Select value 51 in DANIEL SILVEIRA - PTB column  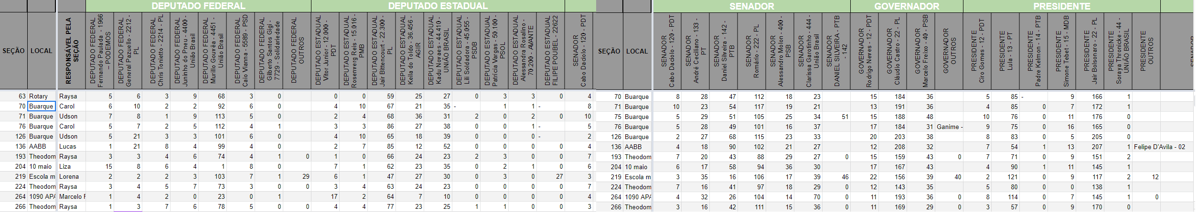(836, 117)
